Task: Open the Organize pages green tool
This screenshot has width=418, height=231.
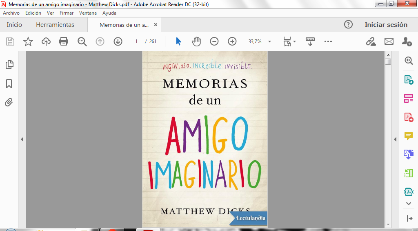Action: click(409, 173)
